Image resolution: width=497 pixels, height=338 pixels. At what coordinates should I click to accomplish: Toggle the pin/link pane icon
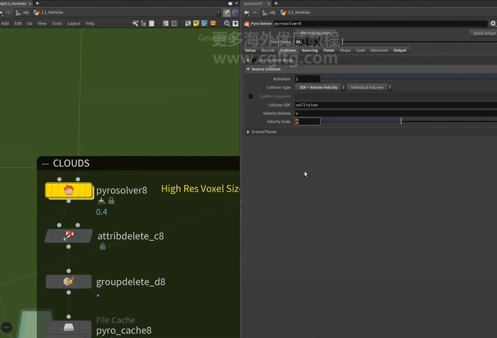227,12
